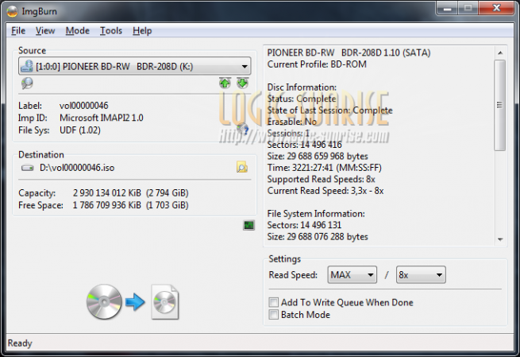Click the label value vol00000046
The width and height of the screenshot is (520, 357).
[84, 106]
